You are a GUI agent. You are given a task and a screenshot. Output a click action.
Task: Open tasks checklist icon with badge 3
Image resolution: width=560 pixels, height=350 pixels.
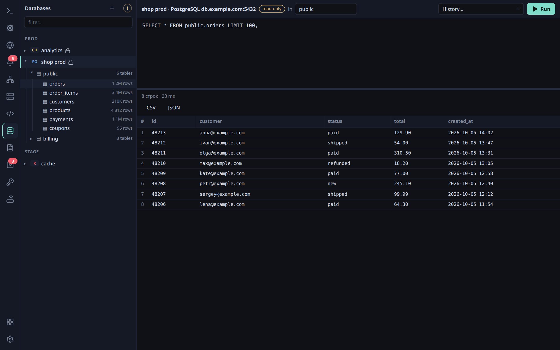point(10,165)
